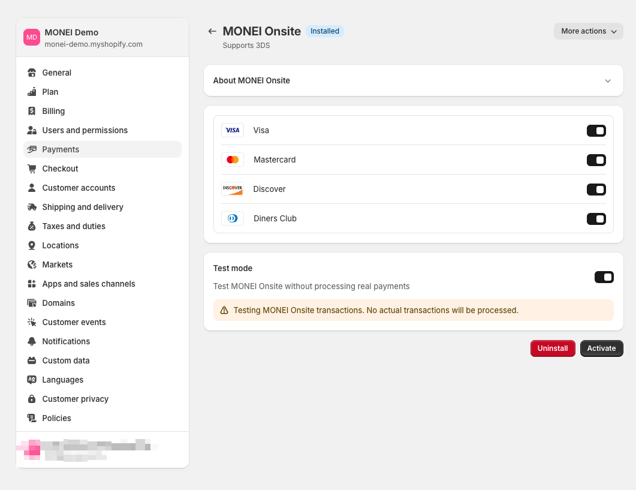Toggle the Mastercard payment switch
Viewport: 636px width, 490px height.
pyautogui.click(x=596, y=160)
